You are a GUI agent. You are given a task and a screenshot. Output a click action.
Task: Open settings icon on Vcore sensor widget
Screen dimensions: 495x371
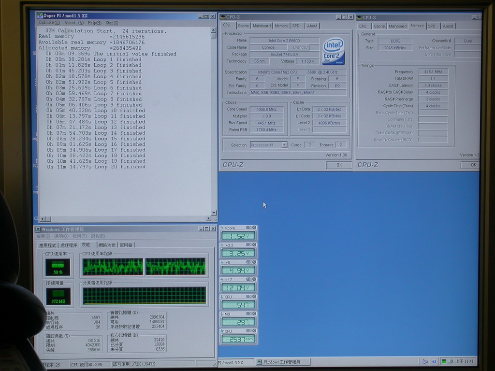(249, 228)
